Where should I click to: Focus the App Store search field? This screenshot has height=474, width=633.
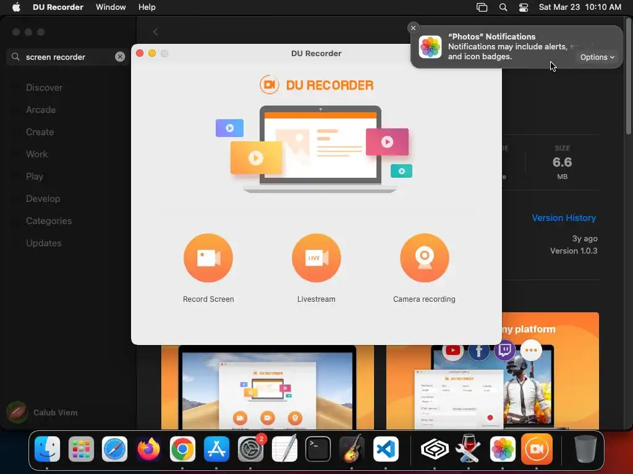(x=68, y=57)
